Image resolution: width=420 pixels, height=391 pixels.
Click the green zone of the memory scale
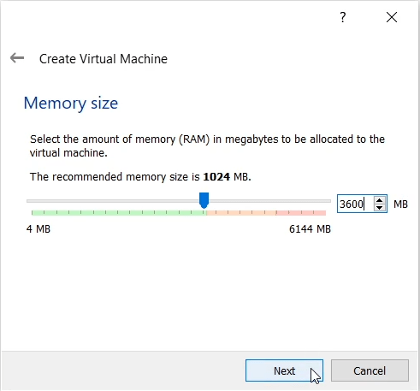(119, 213)
